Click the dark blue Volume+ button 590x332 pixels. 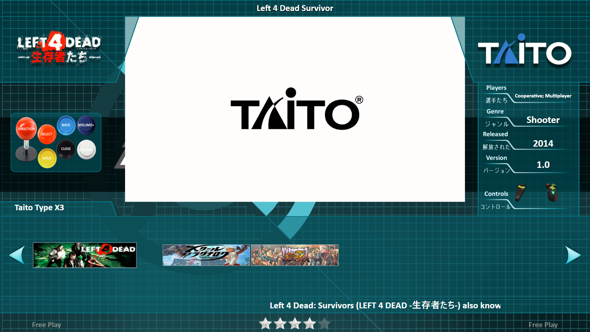click(x=86, y=125)
